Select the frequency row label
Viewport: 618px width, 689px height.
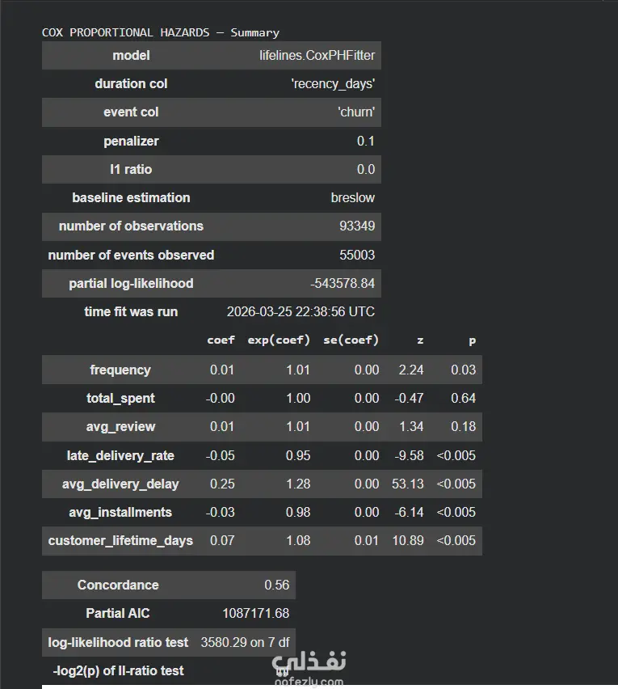pos(120,370)
